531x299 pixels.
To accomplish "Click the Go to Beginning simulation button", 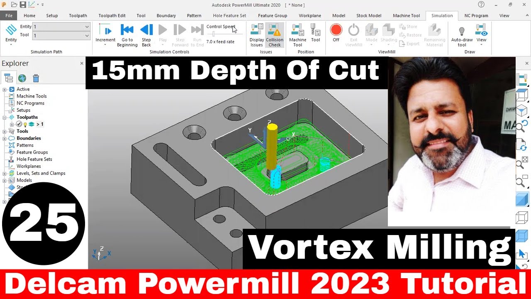I will [x=127, y=35].
